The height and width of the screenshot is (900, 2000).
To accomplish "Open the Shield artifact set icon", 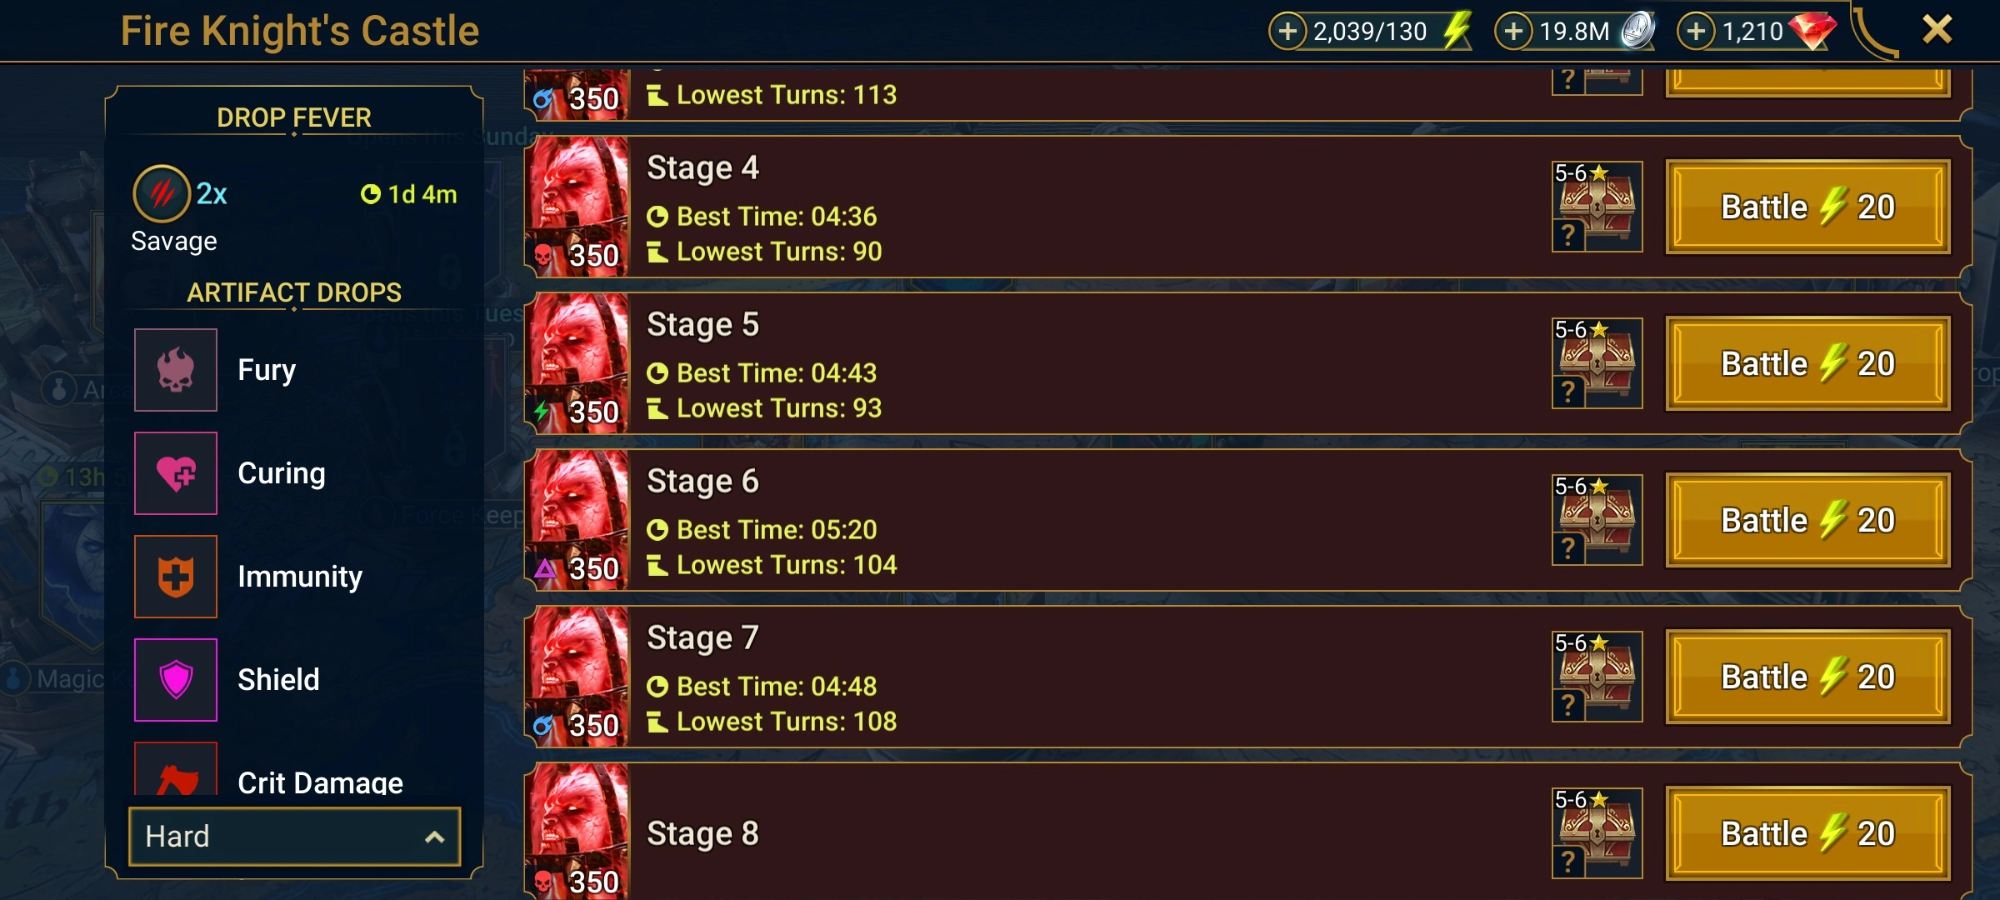I will click(176, 680).
